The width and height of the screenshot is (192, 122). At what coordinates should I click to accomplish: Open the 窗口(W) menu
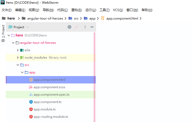pos(132,10)
